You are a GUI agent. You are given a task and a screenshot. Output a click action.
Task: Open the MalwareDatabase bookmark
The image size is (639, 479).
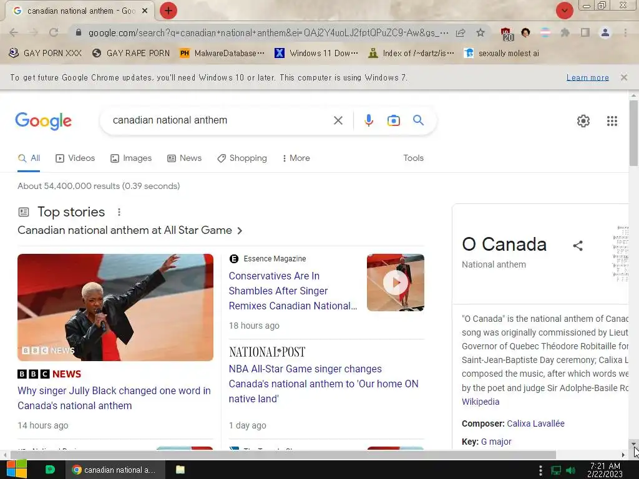(x=222, y=53)
